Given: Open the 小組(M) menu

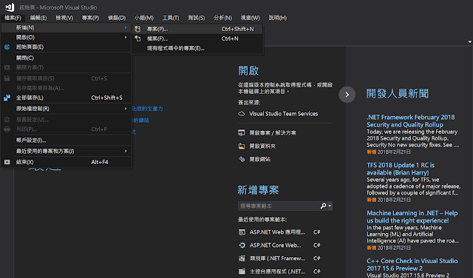Looking at the screenshot, I should pos(144,18).
